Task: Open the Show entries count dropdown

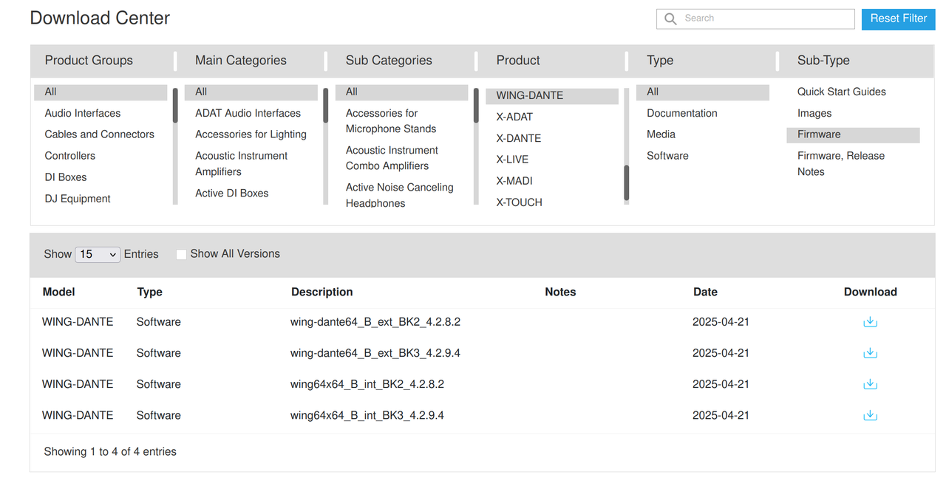Action: [x=98, y=254]
